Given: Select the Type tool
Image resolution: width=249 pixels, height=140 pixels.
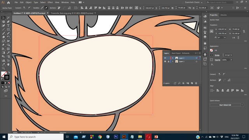Looking at the screenshot, I should pos(8,26).
